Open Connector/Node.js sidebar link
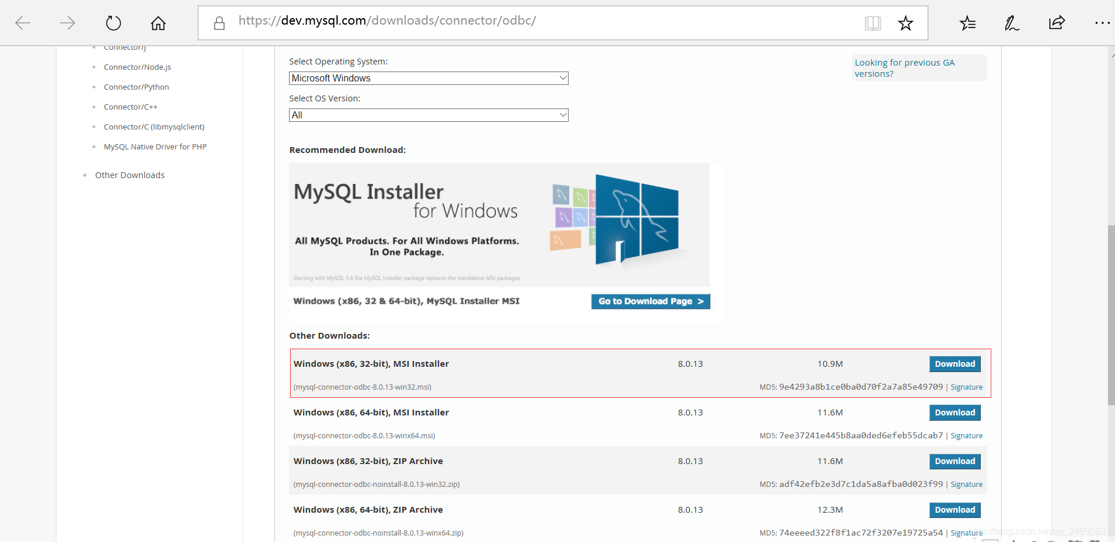Image resolution: width=1115 pixels, height=542 pixels. pyautogui.click(x=137, y=67)
